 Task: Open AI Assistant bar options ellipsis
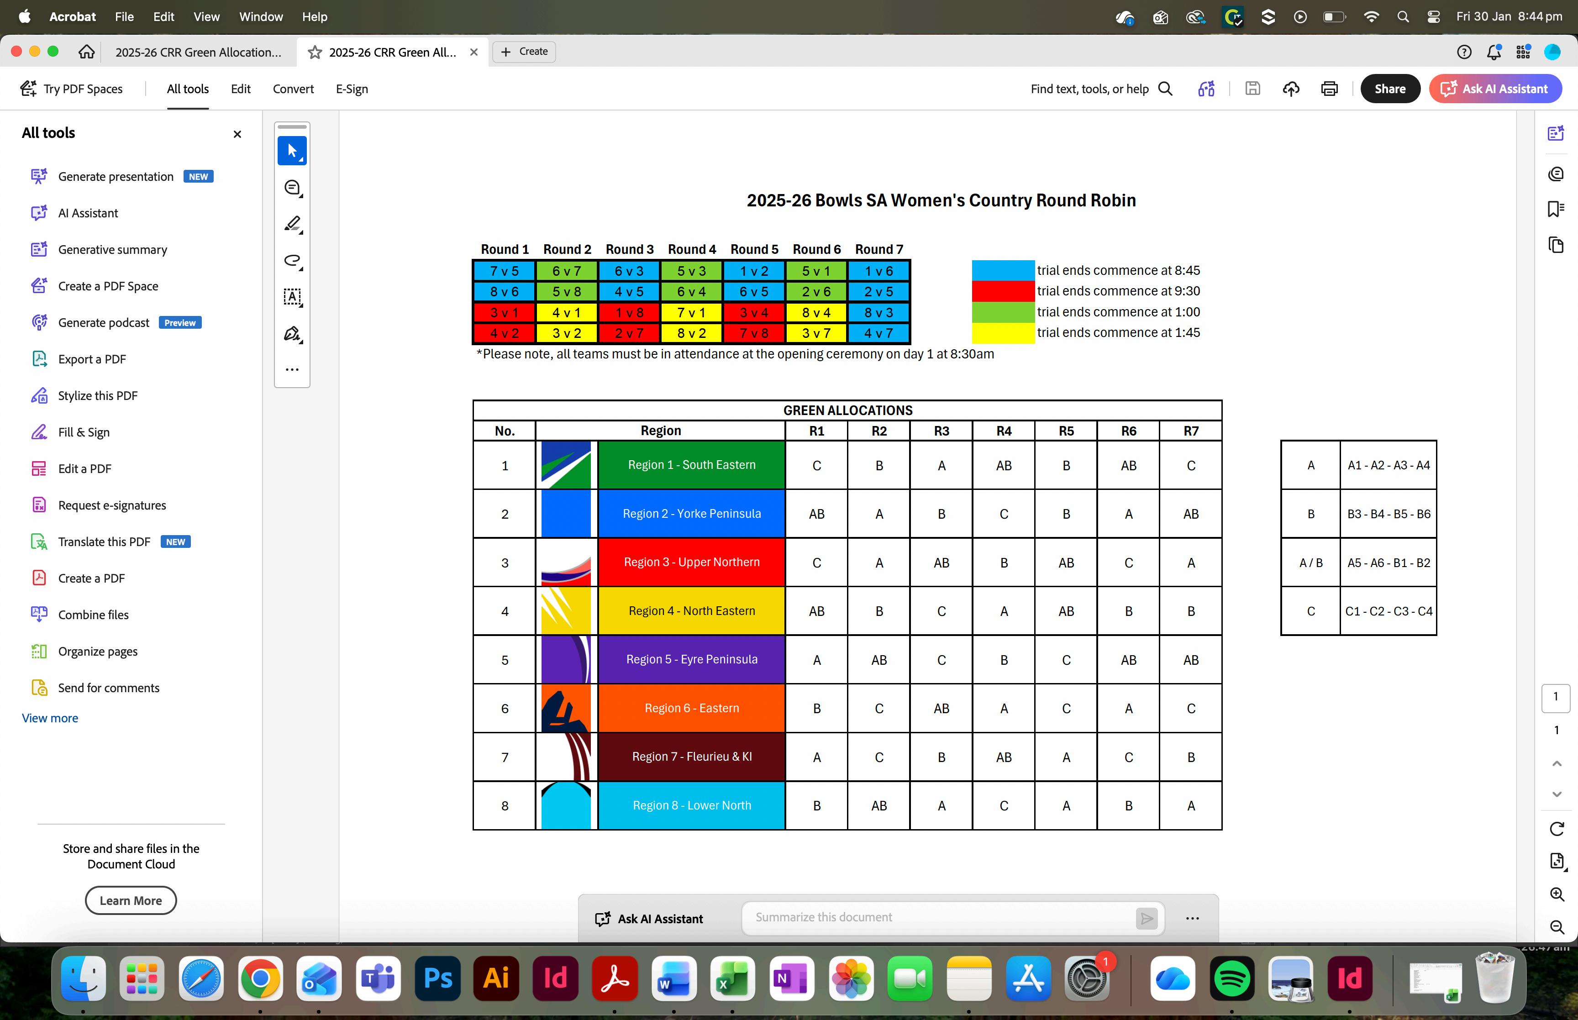[x=1192, y=919]
